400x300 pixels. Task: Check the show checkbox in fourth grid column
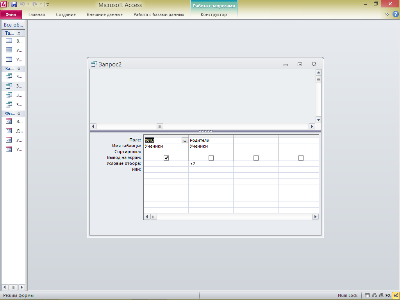(301, 158)
